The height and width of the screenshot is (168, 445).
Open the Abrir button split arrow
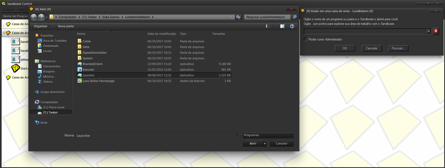tap(265, 144)
